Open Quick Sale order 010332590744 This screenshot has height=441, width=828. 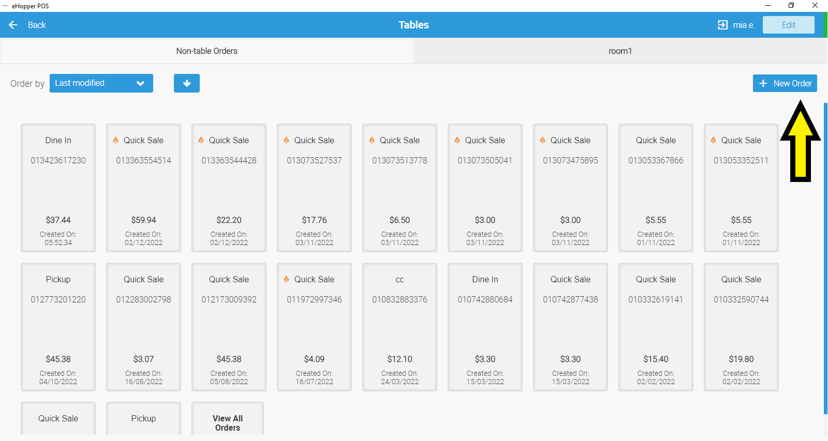(x=742, y=327)
